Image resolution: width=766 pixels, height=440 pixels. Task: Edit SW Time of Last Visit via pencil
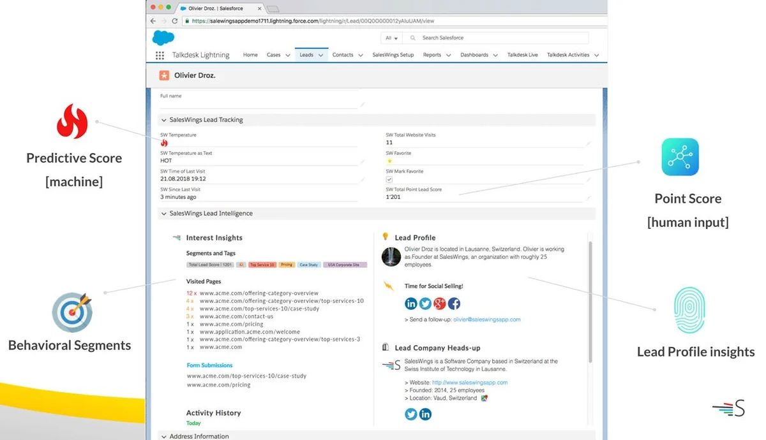coord(363,180)
